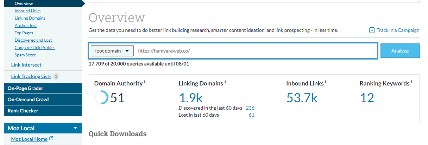Click the Domain Authority info icon
The height and width of the screenshot is (145, 428).
pos(145,81)
